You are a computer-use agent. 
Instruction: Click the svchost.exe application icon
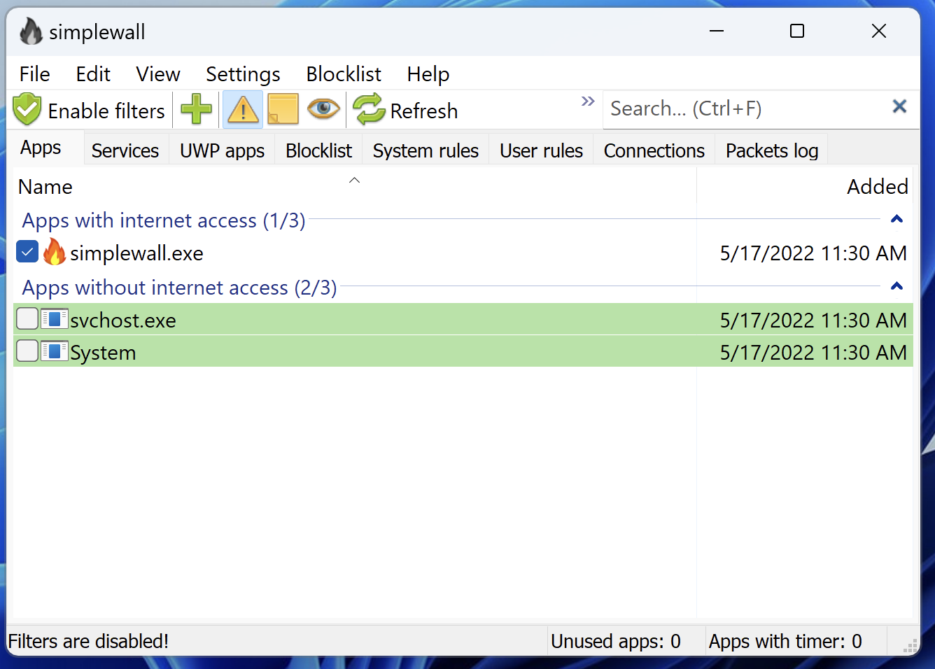[x=54, y=319]
